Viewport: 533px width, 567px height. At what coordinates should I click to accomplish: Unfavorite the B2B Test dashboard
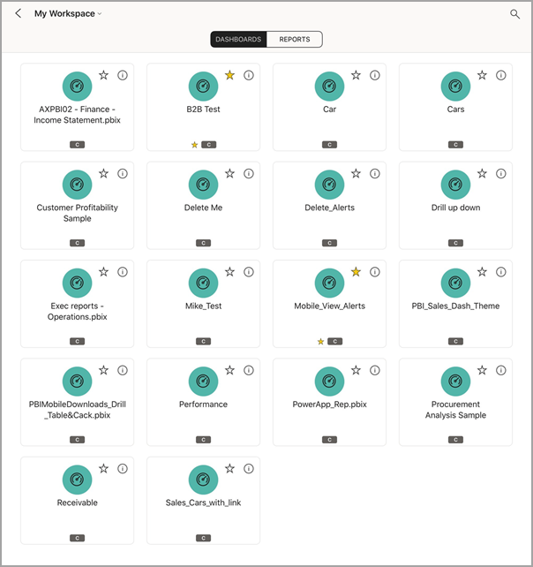[x=229, y=76]
